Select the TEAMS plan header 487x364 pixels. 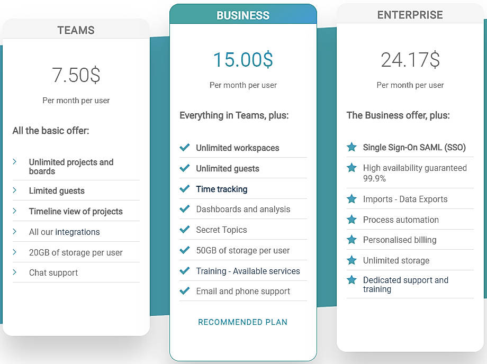(x=76, y=30)
